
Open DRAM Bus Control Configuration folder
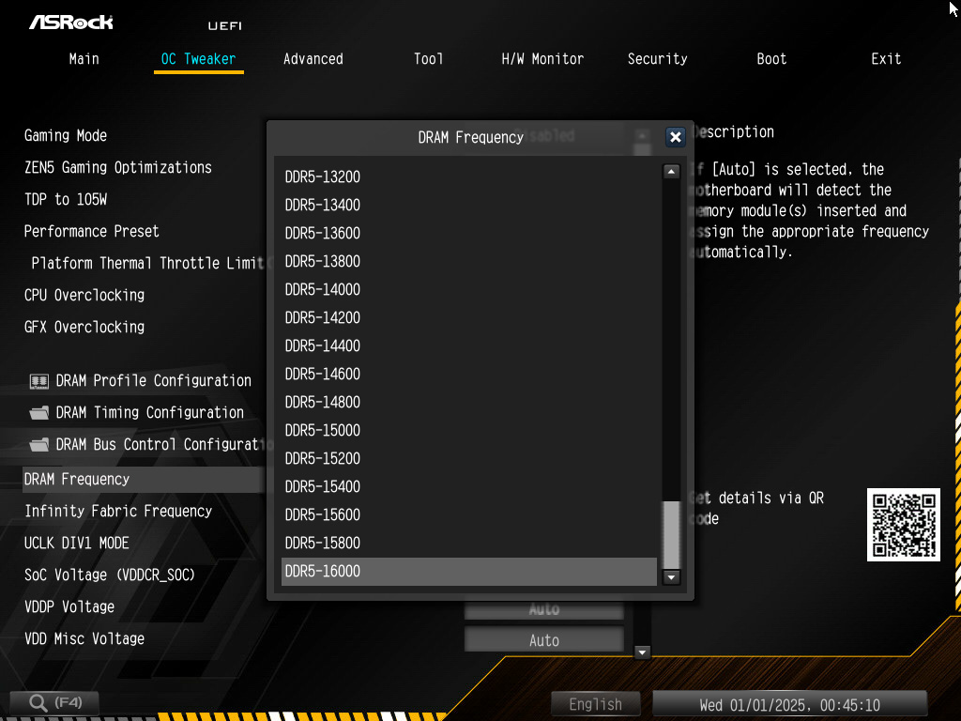[x=39, y=445]
